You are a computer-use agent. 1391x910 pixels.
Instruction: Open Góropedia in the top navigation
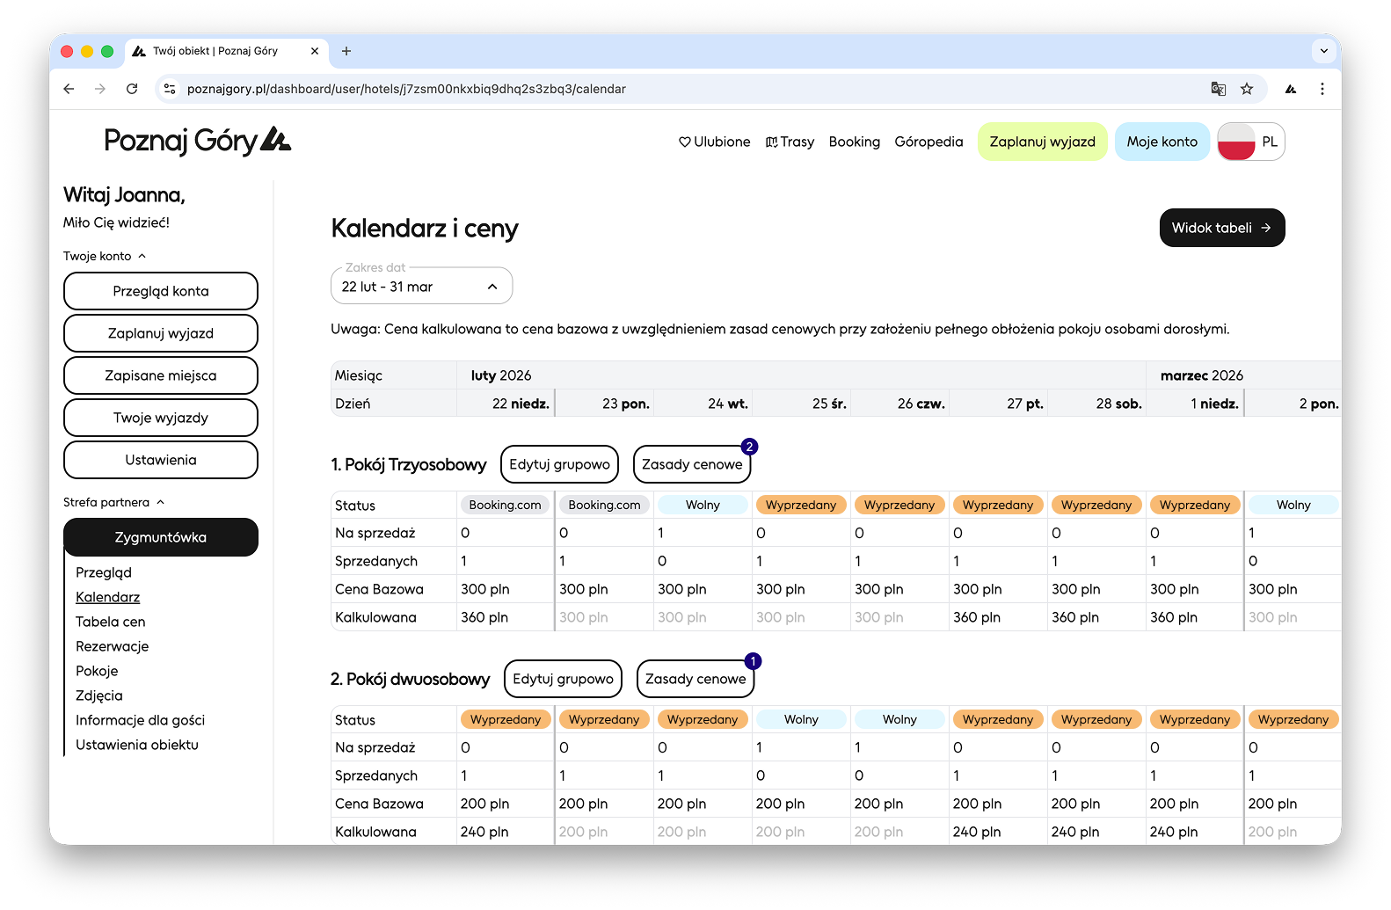[x=929, y=142]
